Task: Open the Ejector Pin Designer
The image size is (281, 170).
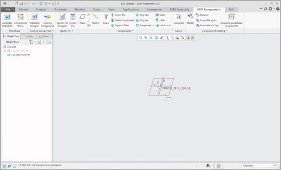Action: [x=62, y=20]
